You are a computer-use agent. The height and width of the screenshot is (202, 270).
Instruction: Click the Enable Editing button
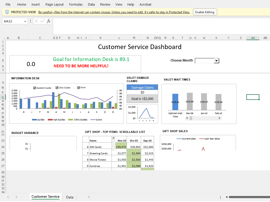coord(205,12)
